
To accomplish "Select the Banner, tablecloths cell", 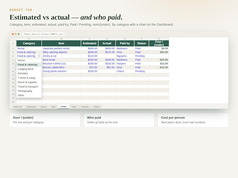I will (61, 67).
